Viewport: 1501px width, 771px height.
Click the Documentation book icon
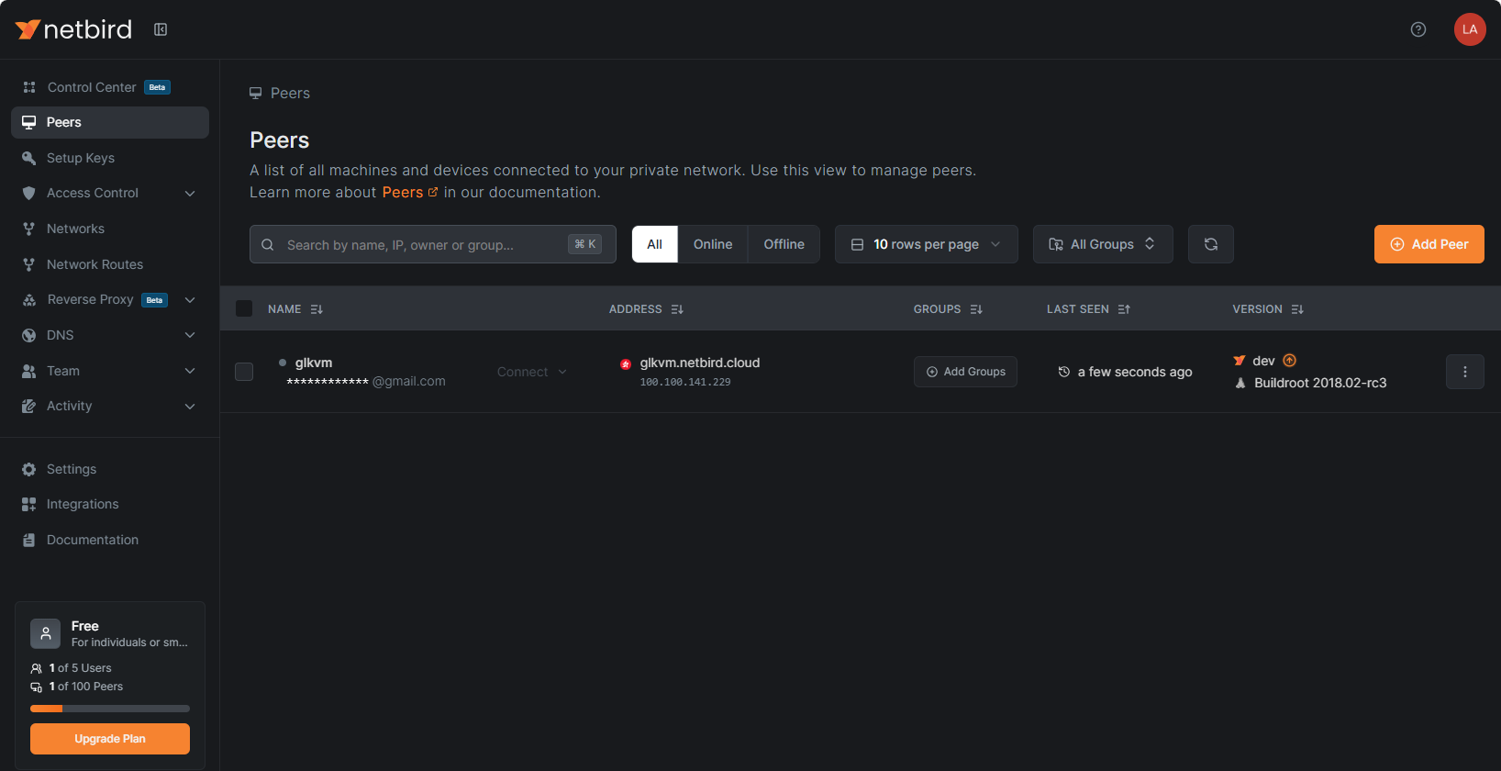29,540
